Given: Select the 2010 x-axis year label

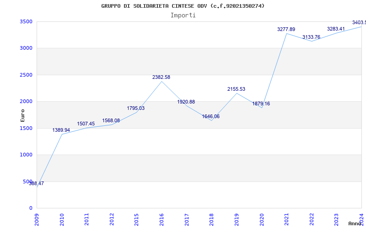Looking at the screenshot, I should pos(62,219).
